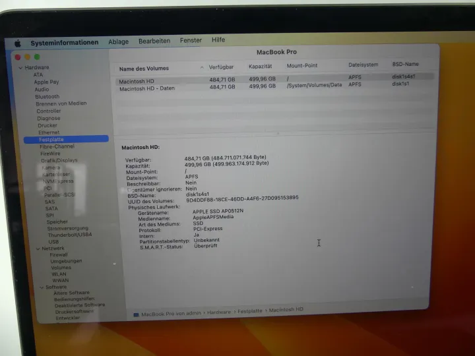
Task: Click Festplatte in the path bar
Action: [x=250, y=311]
